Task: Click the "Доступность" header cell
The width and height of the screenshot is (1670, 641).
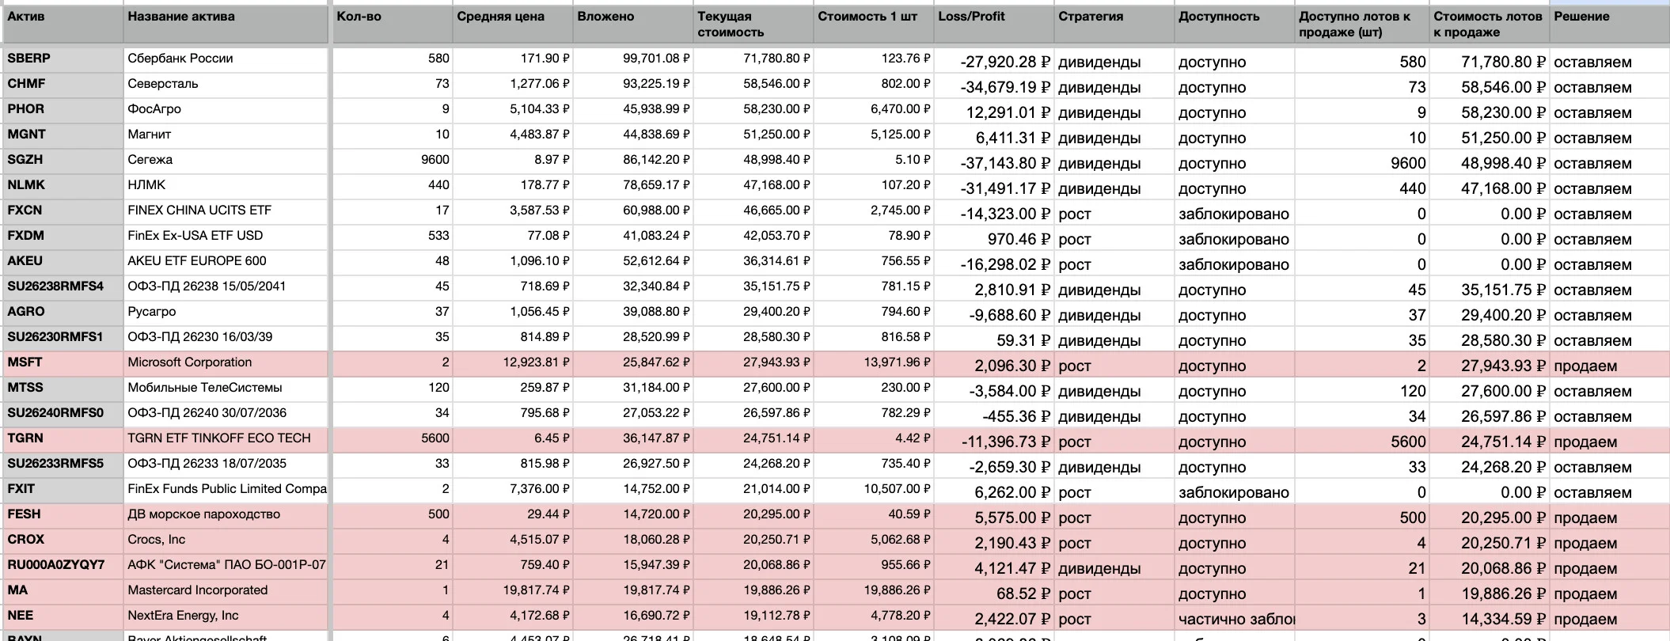Action: pos(1234,25)
